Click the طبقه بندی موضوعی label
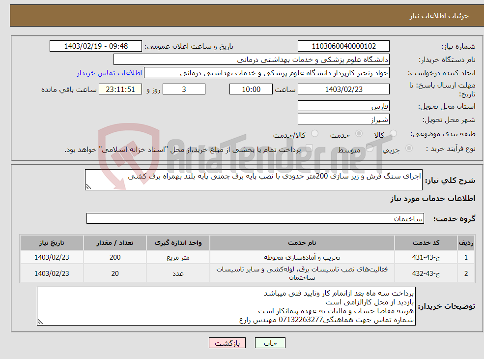 [443, 134]
